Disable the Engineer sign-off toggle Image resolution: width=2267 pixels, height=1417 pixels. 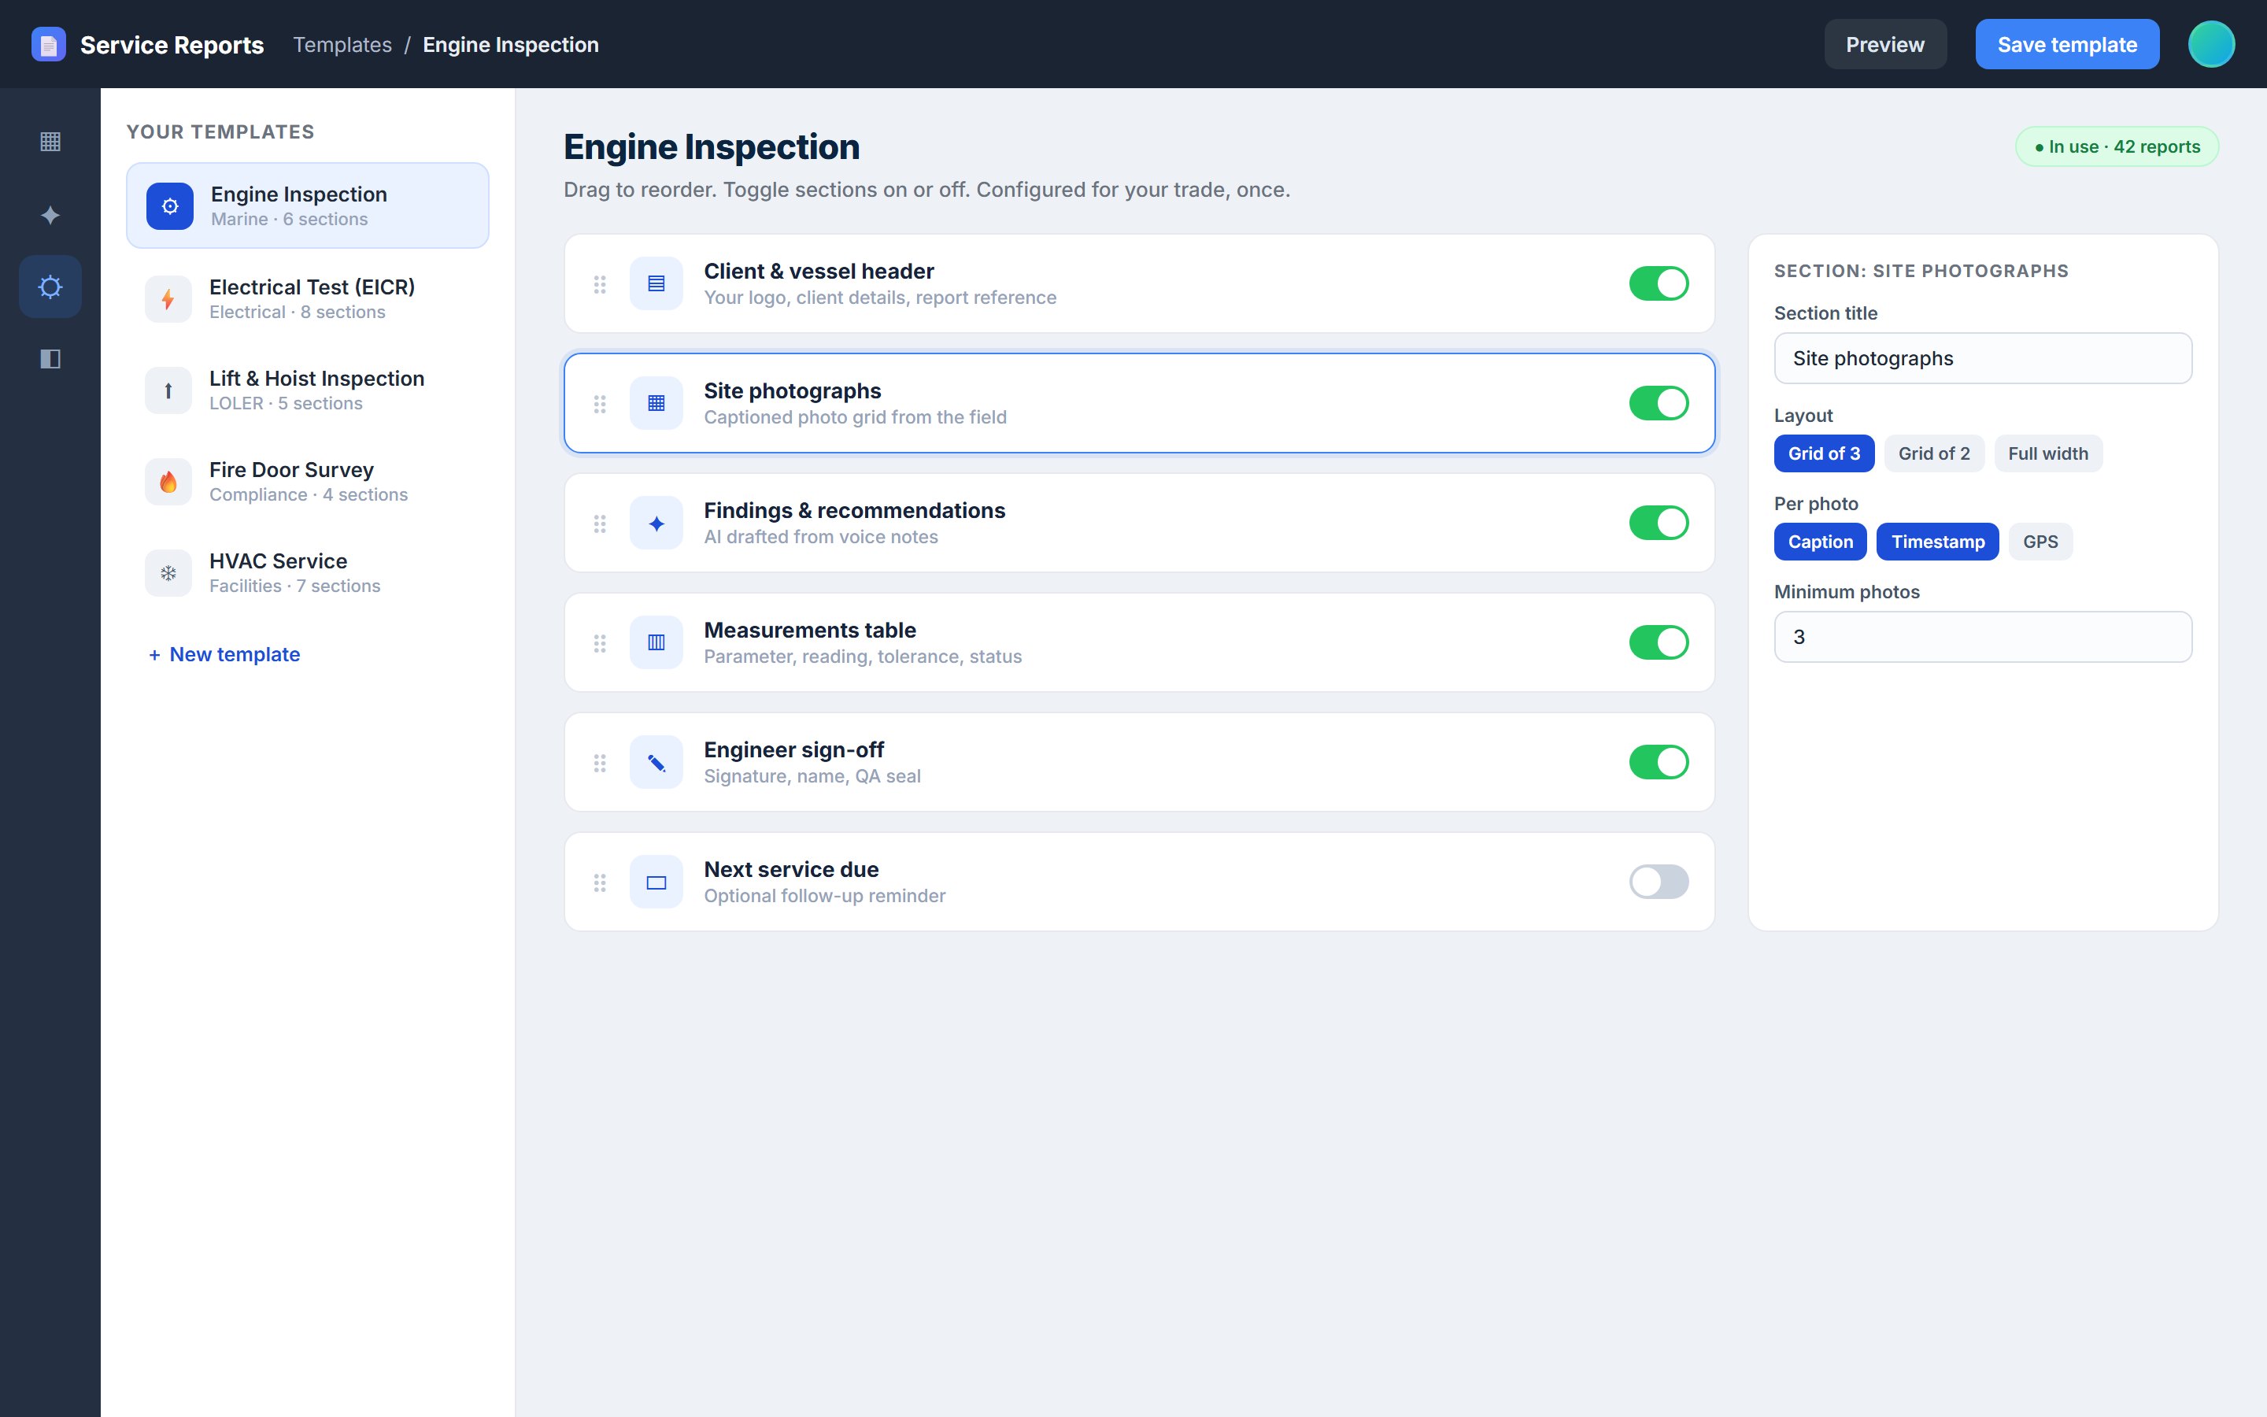pyautogui.click(x=1658, y=762)
